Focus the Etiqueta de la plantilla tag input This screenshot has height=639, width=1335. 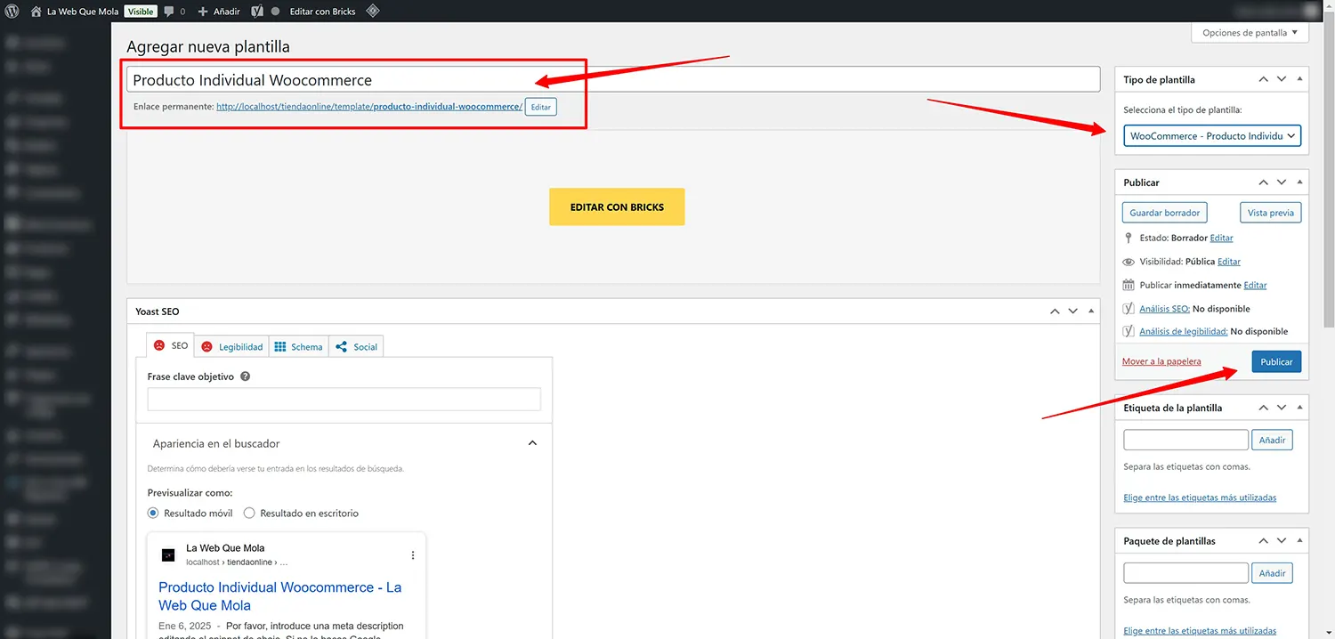1185,440
